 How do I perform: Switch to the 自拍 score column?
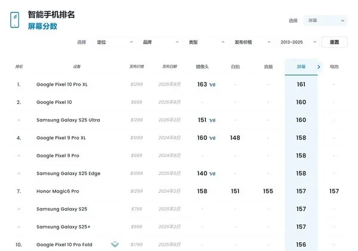[235, 67]
